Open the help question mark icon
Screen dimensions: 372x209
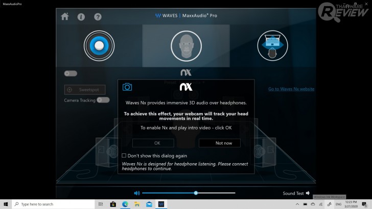coord(98,17)
